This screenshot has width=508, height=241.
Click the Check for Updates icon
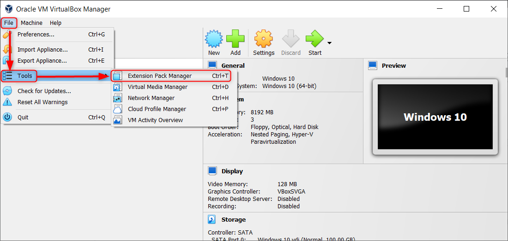click(7, 91)
